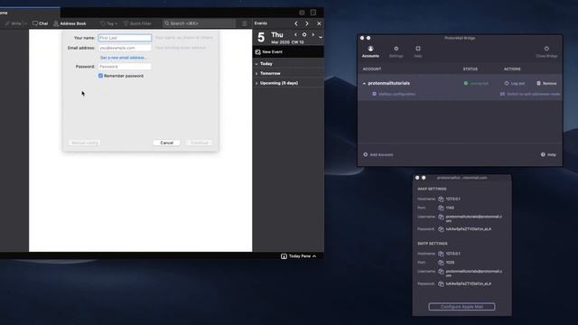Click next-day arrow beside Thu
This screenshot has width=578, height=325.
click(313, 34)
